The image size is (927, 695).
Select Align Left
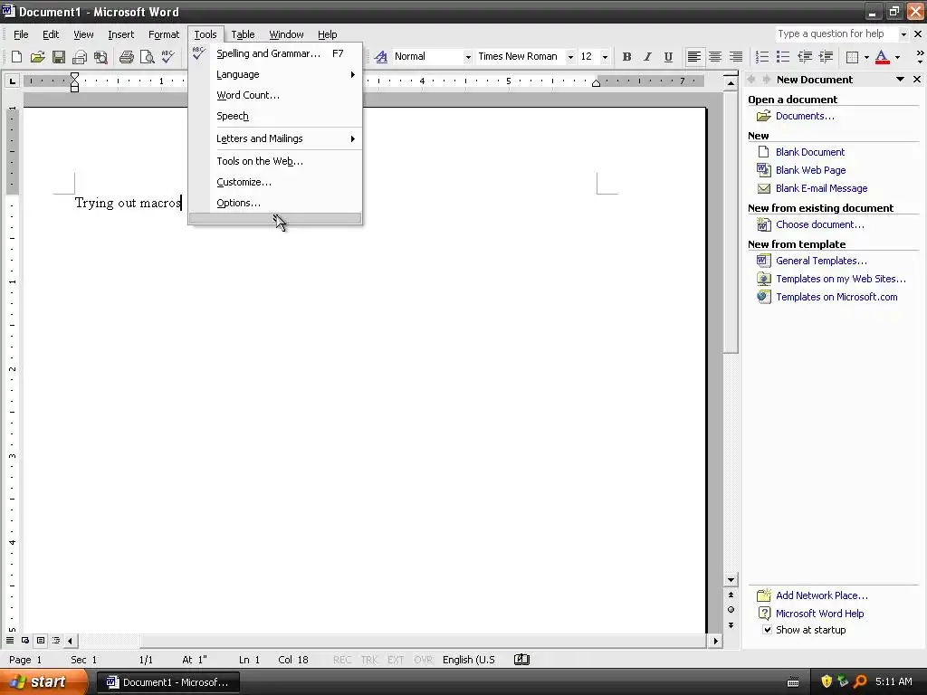694,57
